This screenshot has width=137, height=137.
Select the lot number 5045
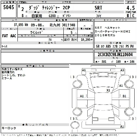[x=9, y=8]
